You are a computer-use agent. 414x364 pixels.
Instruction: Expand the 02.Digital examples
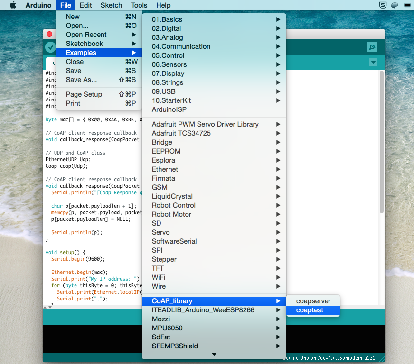coord(214,28)
